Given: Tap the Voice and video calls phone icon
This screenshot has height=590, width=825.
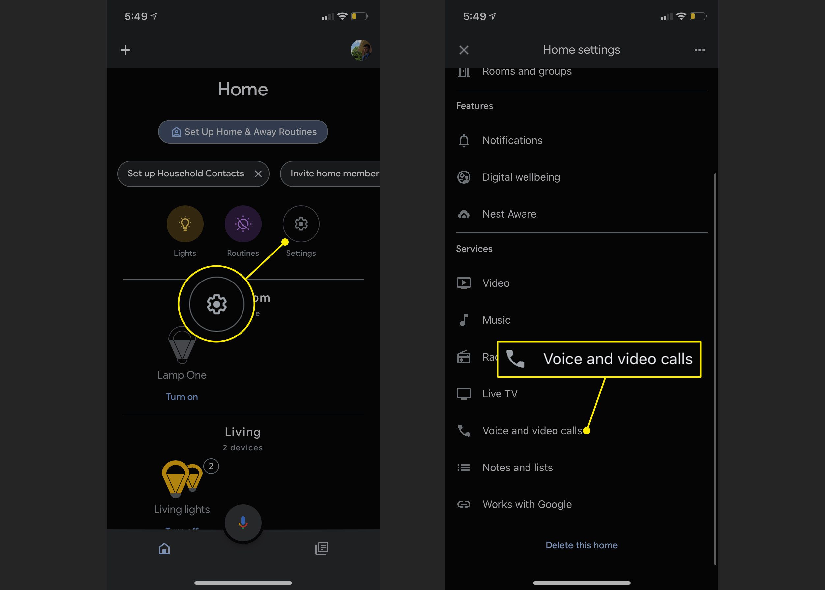Looking at the screenshot, I should 464,430.
